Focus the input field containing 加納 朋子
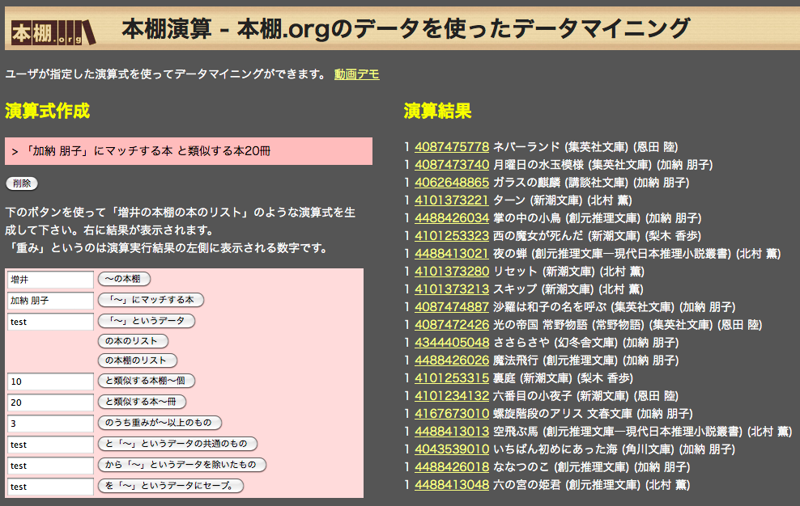This screenshot has height=506, width=800. coord(50,301)
